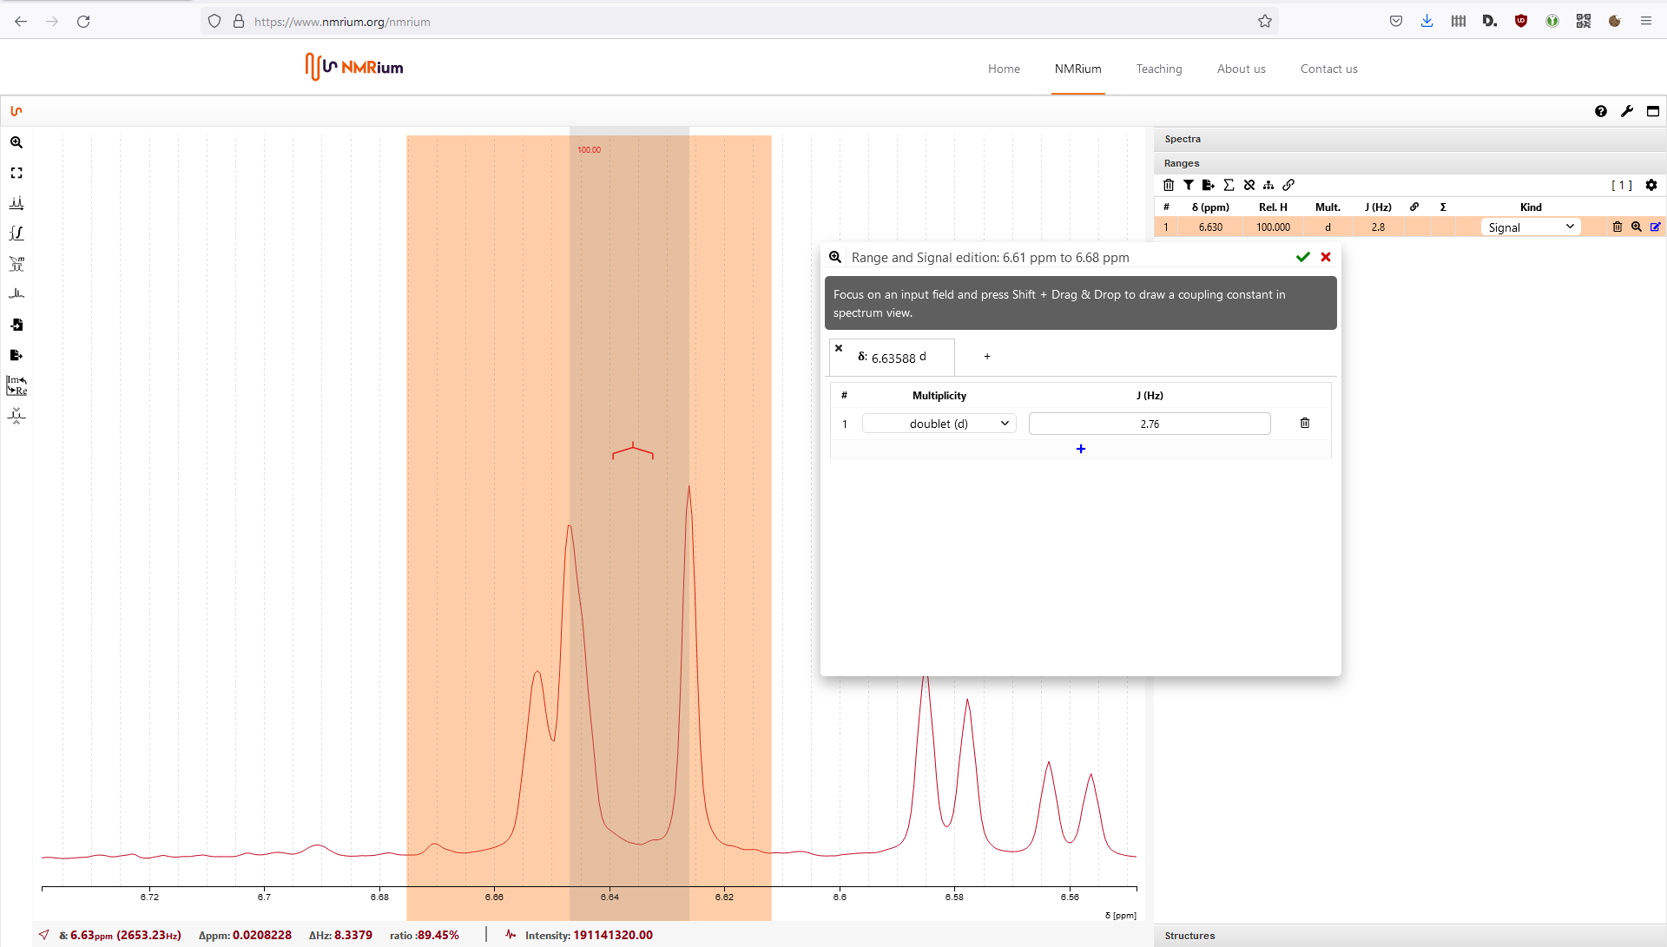The width and height of the screenshot is (1667, 947).
Task: Click the link icon in ranges toolbar
Action: (x=1288, y=185)
